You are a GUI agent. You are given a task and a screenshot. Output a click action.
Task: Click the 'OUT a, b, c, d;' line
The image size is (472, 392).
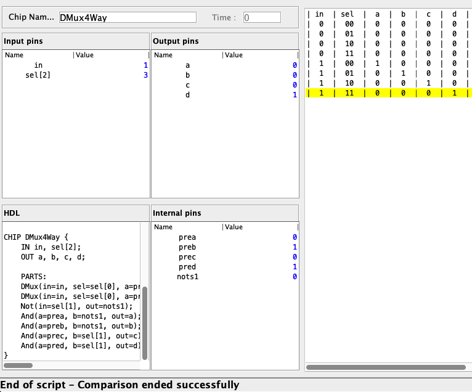point(53,257)
